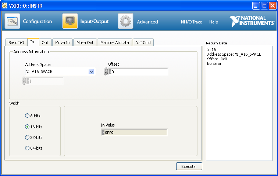Click the National Instruments logo
Image resolution: width=278 pixels, height=176 pixels.
[x=252, y=21]
